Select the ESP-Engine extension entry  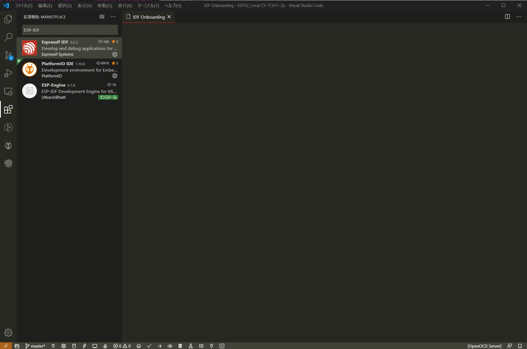[69, 91]
